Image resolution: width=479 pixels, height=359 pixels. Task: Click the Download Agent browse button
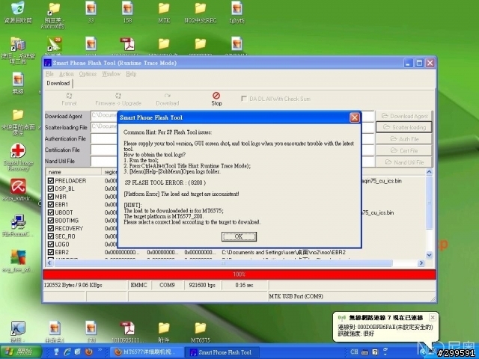pos(403,116)
